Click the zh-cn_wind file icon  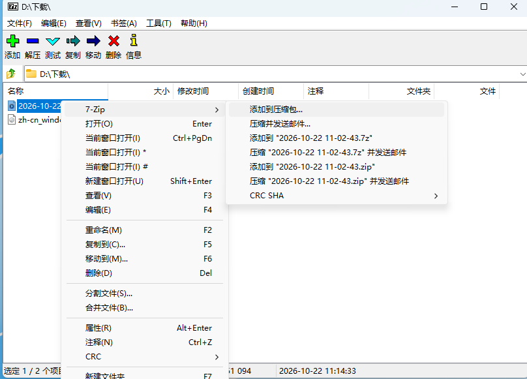tap(12, 119)
